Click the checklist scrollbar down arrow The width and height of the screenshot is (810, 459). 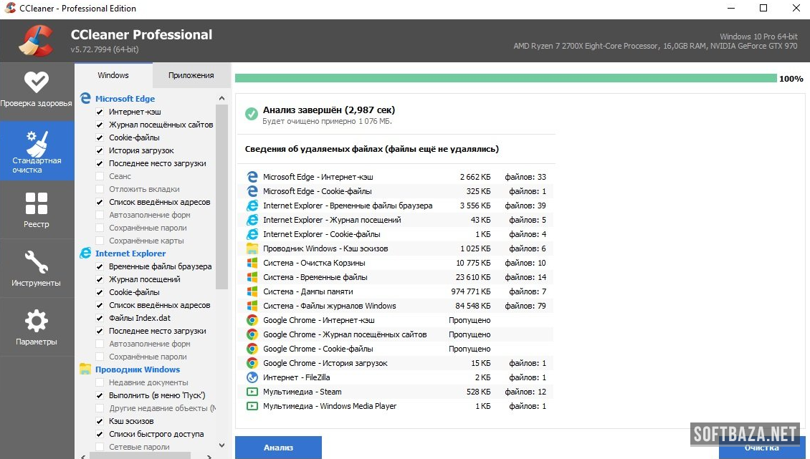click(x=221, y=445)
